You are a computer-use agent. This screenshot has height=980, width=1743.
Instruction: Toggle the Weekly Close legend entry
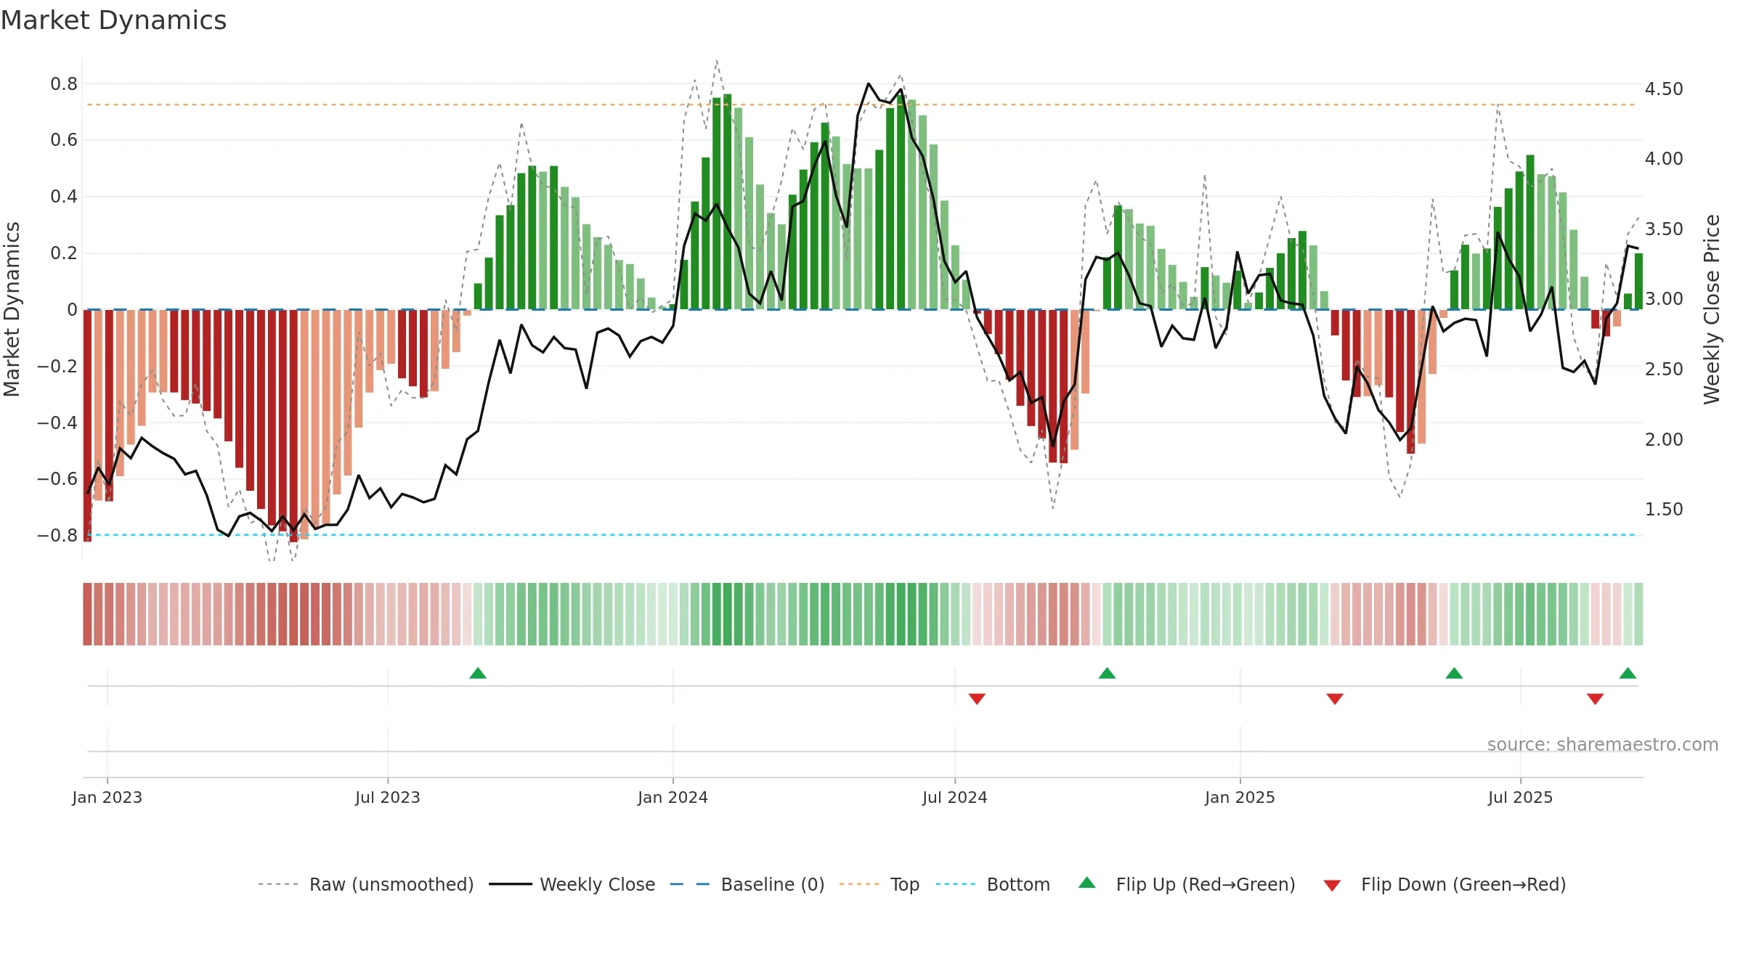572,884
